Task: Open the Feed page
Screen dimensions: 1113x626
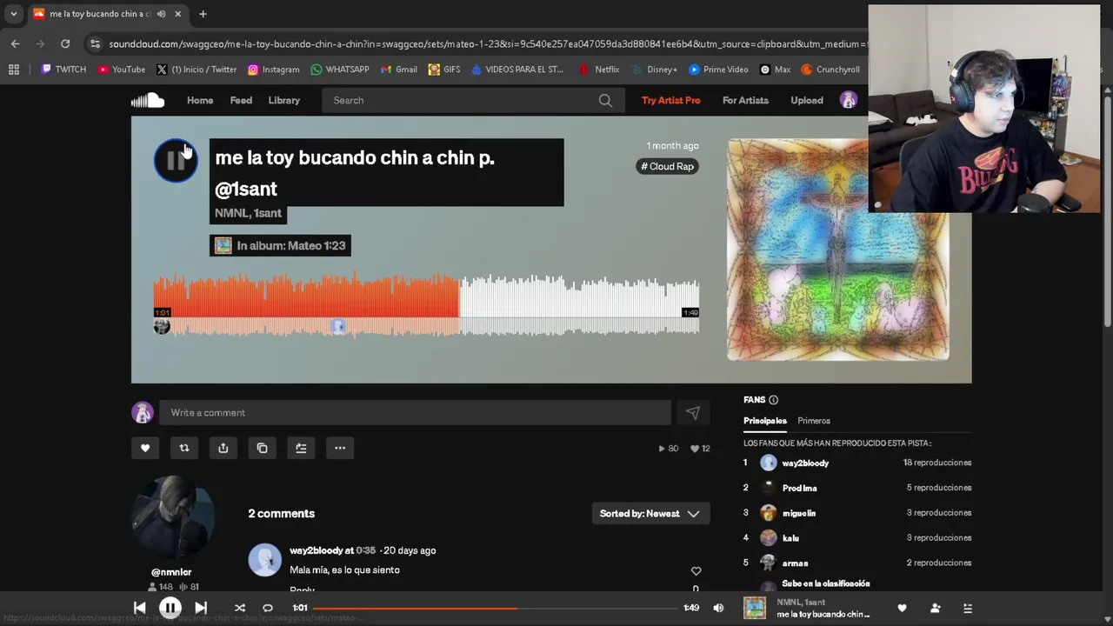Action: click(241, 101)
